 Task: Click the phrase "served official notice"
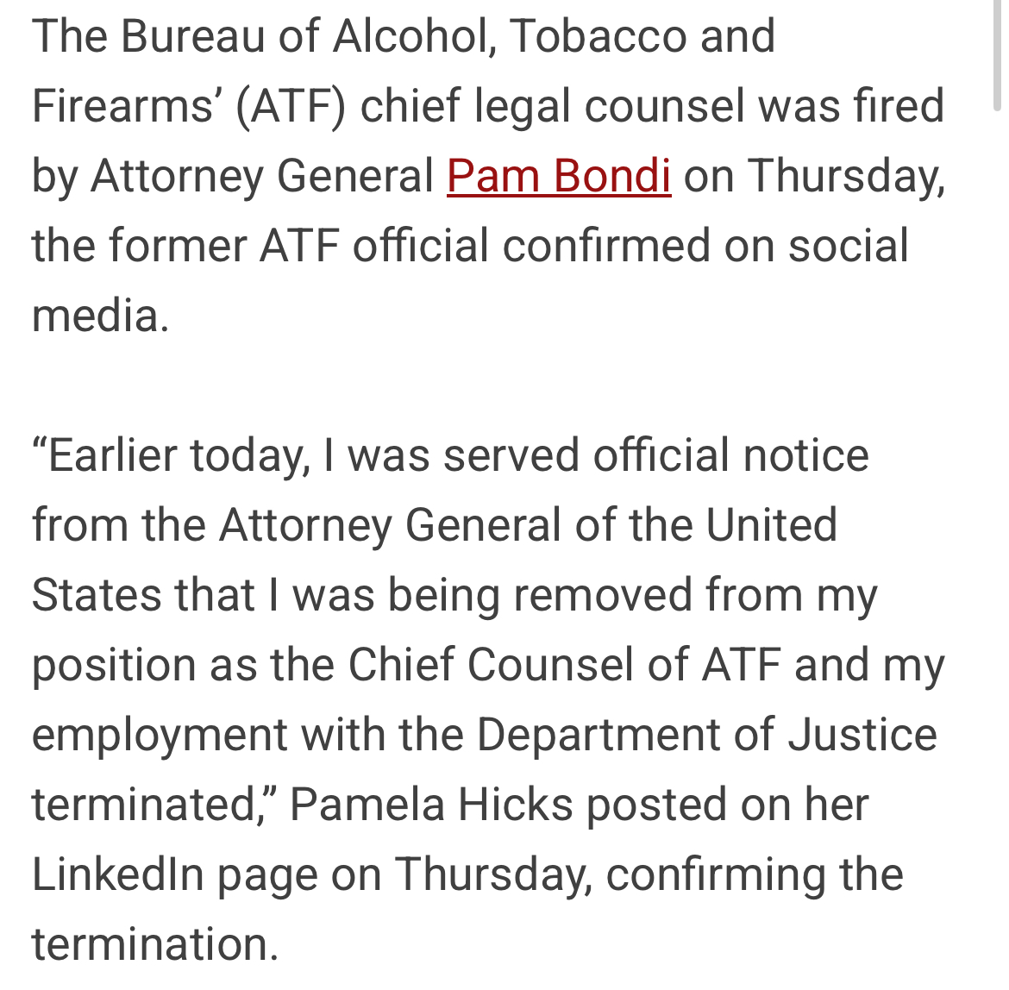pyautogui.click(x=655, y=454)
